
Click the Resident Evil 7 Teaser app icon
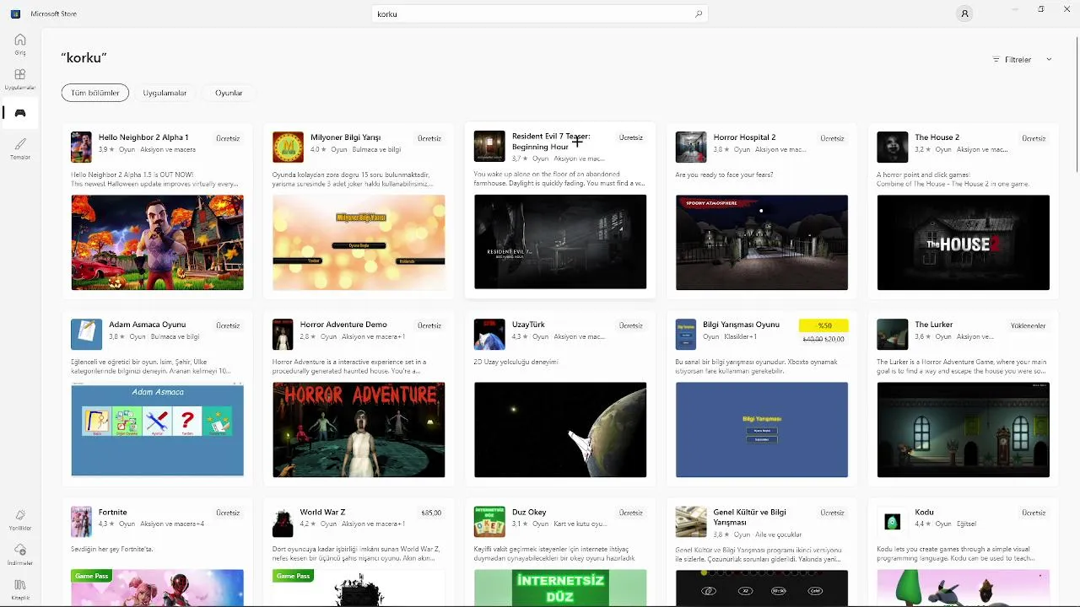coord(489,147)
